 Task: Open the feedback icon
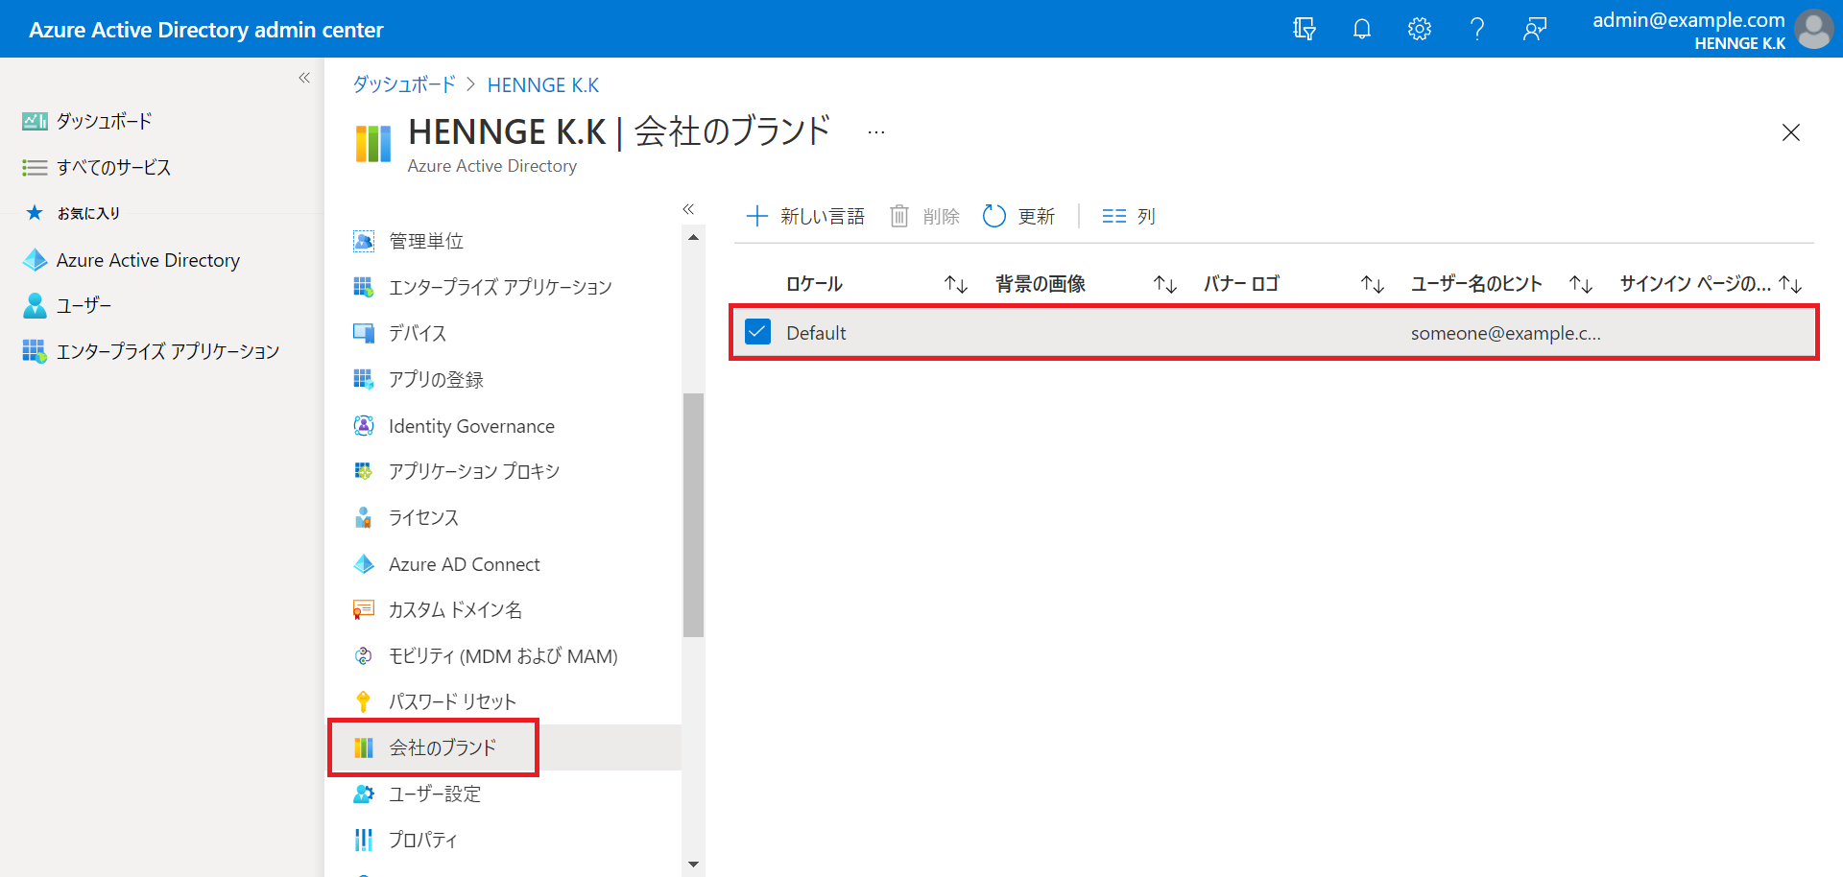[1534, 29]
